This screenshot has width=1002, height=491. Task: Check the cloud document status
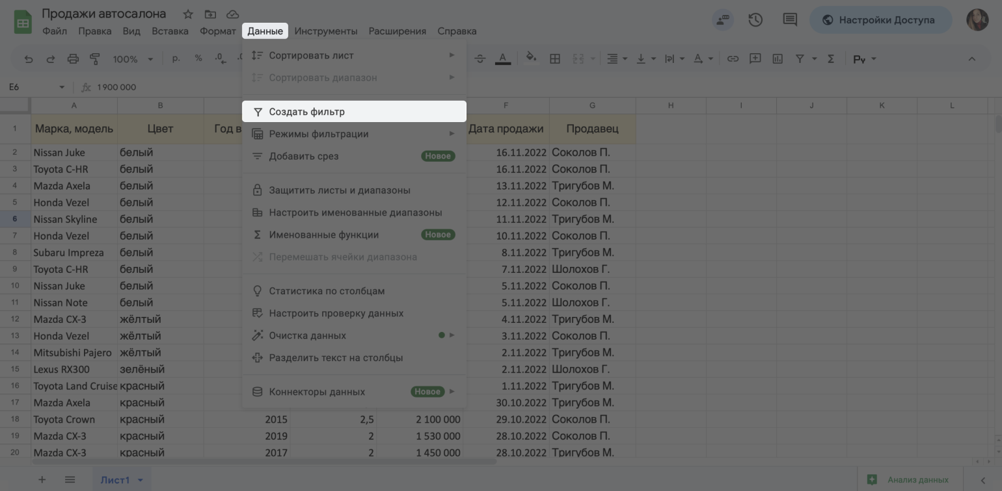(x=232, y=14)
